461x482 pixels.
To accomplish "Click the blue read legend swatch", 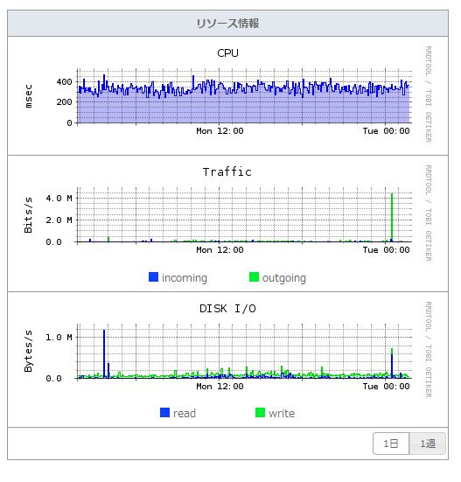I will (x=164, y=413).
